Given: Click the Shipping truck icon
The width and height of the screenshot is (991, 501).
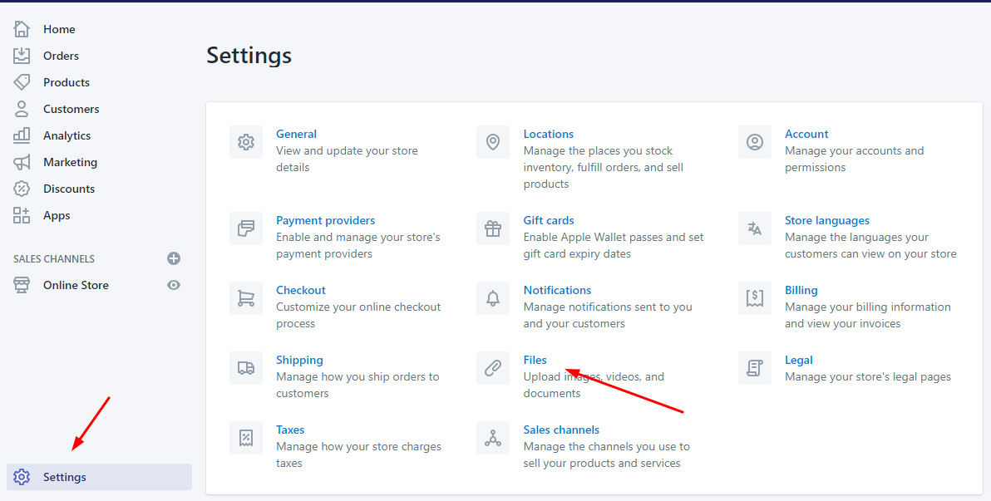Looking at the screenshot, I should pyautogui.click(x=246, y=368).
